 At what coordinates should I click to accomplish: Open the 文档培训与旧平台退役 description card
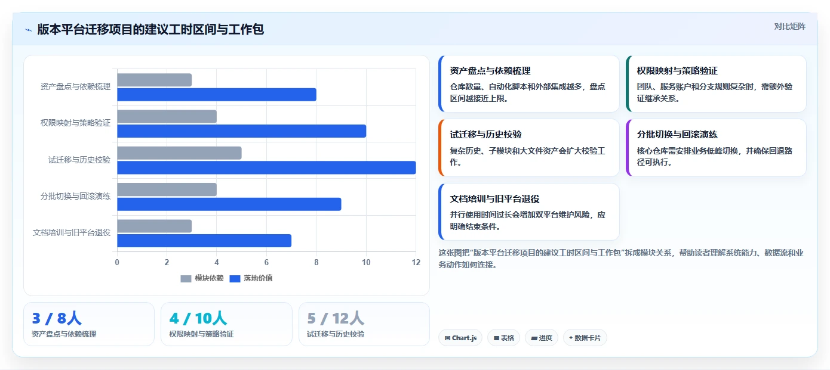529,212
